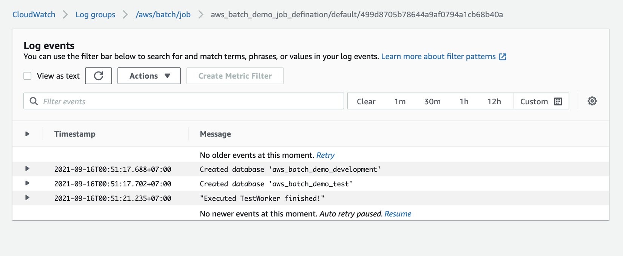
Task: Click the external link icon beside filter patterns
Action: click(x=503, y=57)
